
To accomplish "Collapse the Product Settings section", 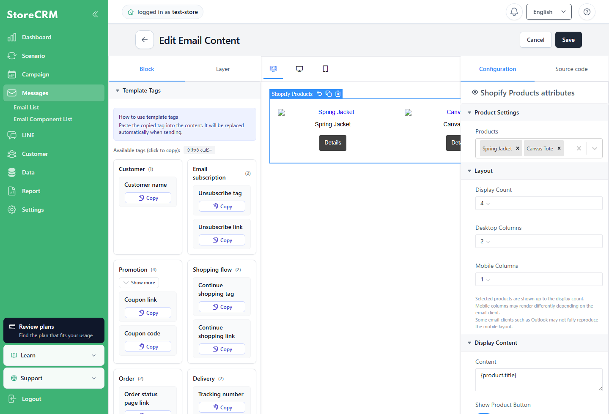I will [535, 112].
